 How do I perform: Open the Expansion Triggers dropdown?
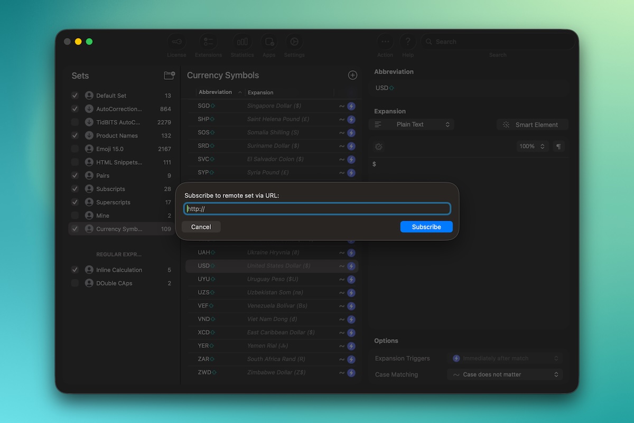tap(505, 359)
